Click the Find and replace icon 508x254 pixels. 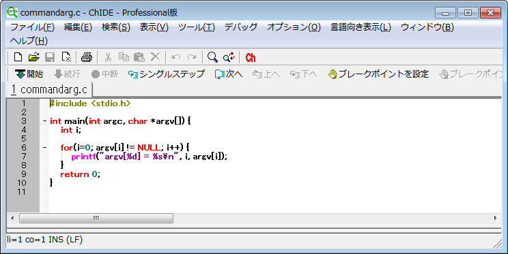click(229, 57)
